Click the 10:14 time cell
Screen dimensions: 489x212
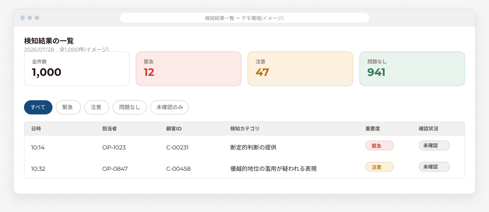click(x=38, y=148)
